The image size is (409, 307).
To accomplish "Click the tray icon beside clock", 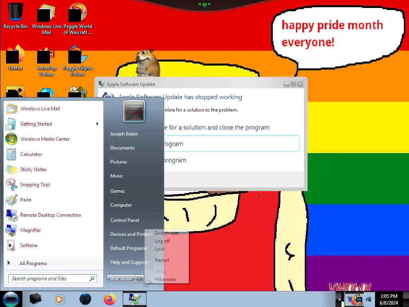I will point(369,299).
